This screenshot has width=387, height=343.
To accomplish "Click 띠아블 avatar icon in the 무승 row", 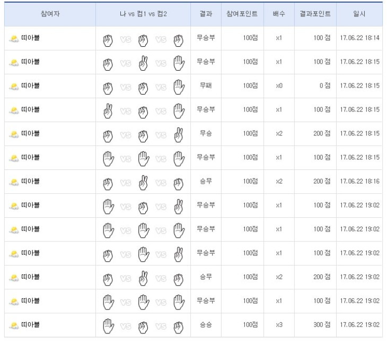I will tap(14, 134).
